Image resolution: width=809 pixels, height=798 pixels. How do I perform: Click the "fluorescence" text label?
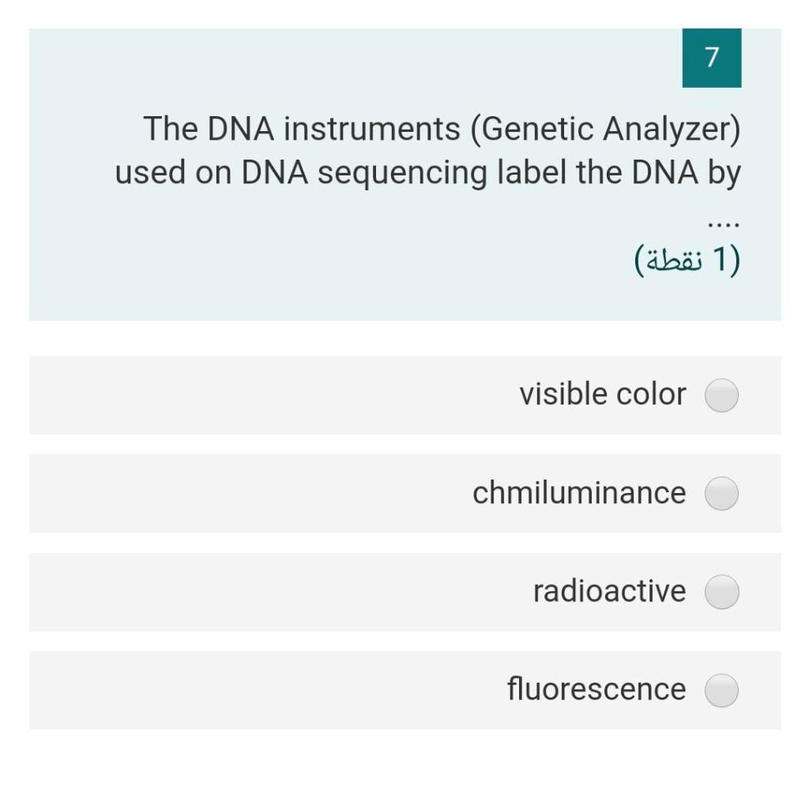click(x=598, y=689)
